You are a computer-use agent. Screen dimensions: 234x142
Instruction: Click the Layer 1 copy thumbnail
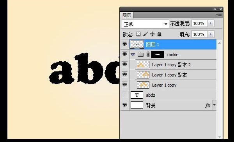point(143,85)
